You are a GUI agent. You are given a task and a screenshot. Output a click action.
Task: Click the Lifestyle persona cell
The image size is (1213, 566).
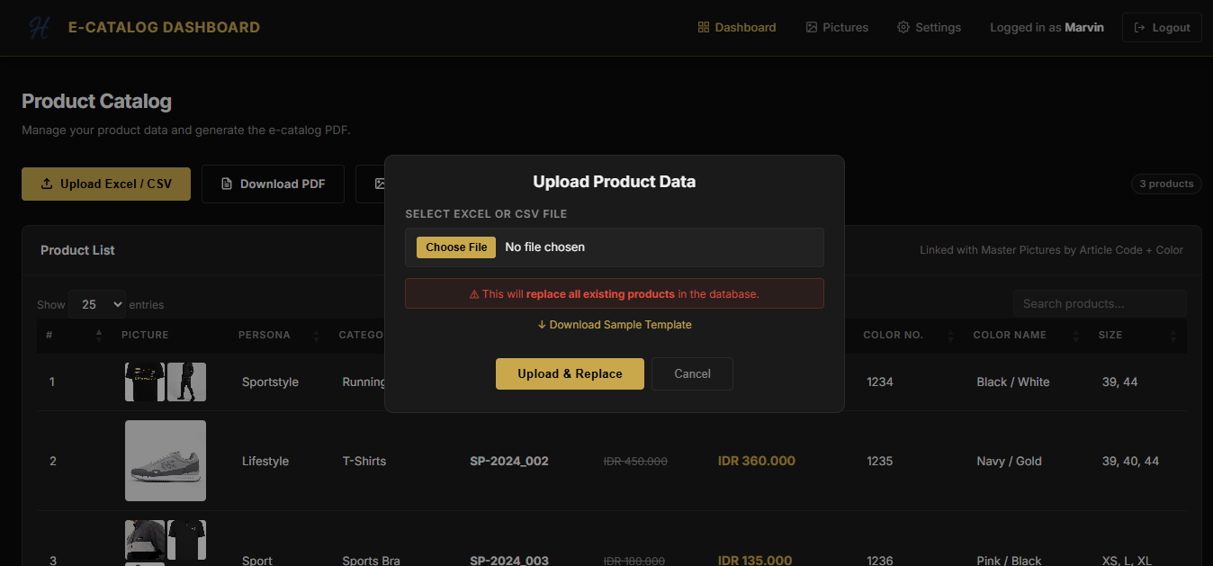[265, 462]
